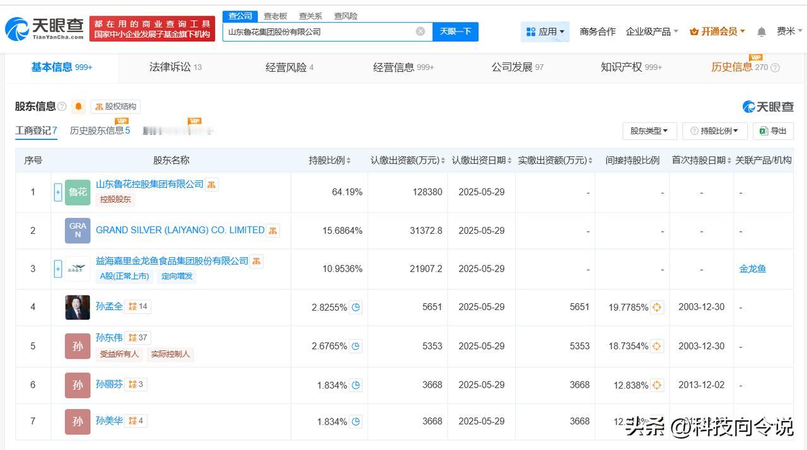Open the 应用 dropdown menu

pos(545,32)
